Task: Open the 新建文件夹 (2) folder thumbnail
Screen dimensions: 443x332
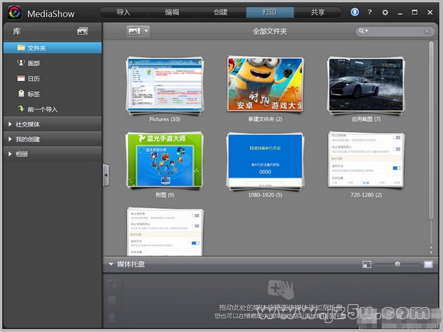Action: (265, 85)
